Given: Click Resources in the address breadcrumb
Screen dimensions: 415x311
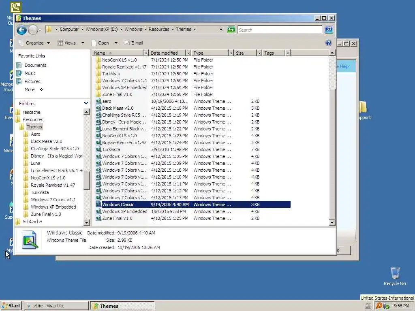Looking at the screenshot, I should (159, 29).
